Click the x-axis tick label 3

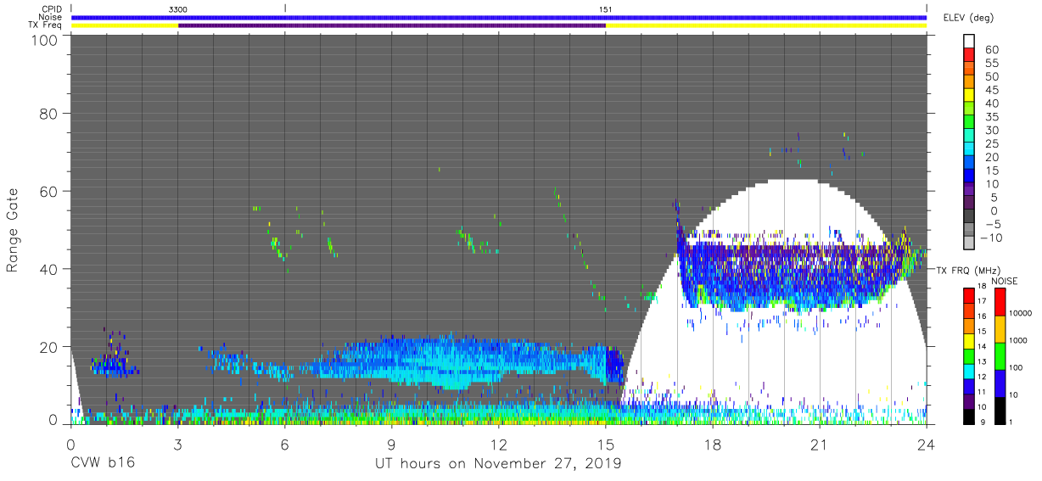(x=177, y=445)
